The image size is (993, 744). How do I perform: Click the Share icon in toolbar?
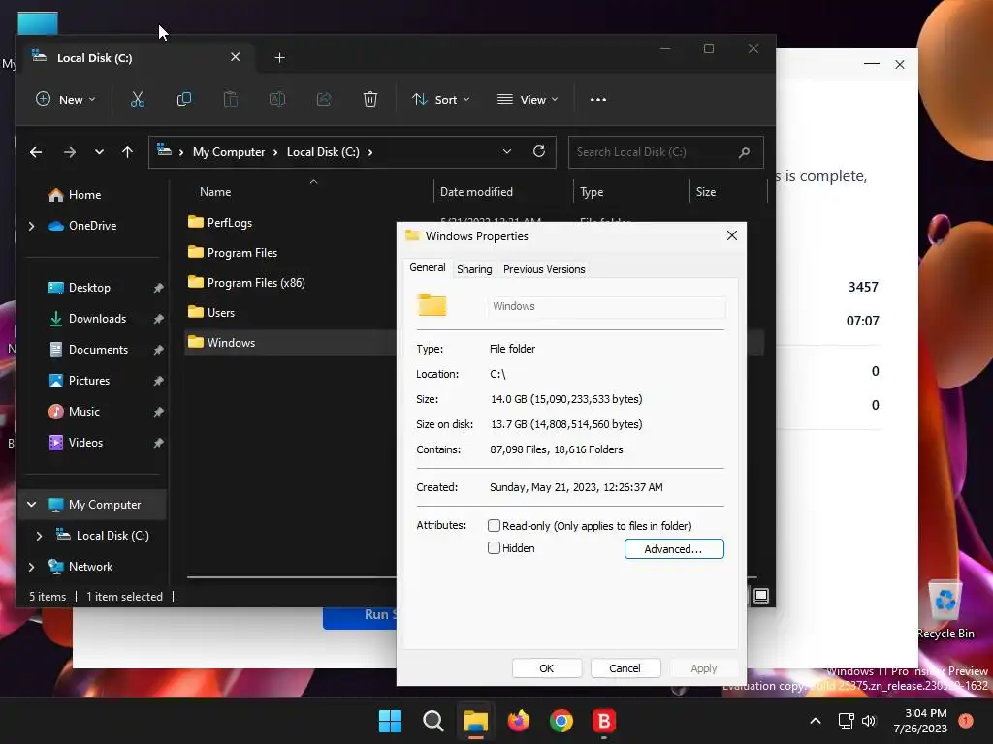pyautogui.click(x=324, y=100)
